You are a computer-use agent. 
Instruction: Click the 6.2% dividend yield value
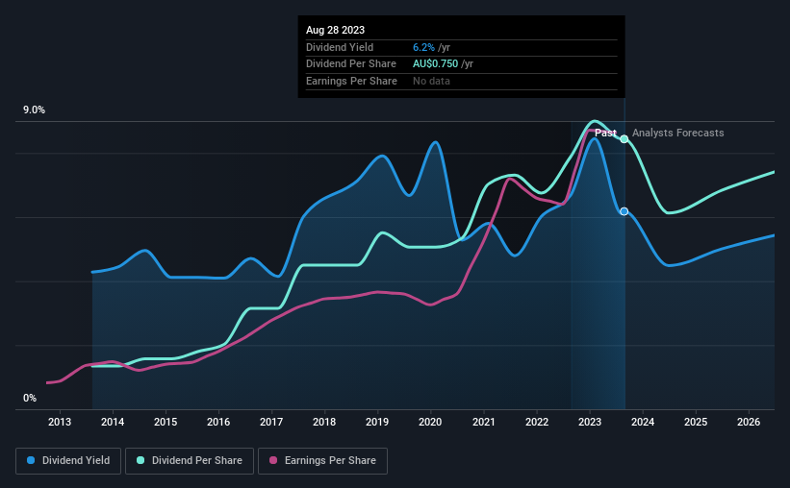(x=423, y=47)
